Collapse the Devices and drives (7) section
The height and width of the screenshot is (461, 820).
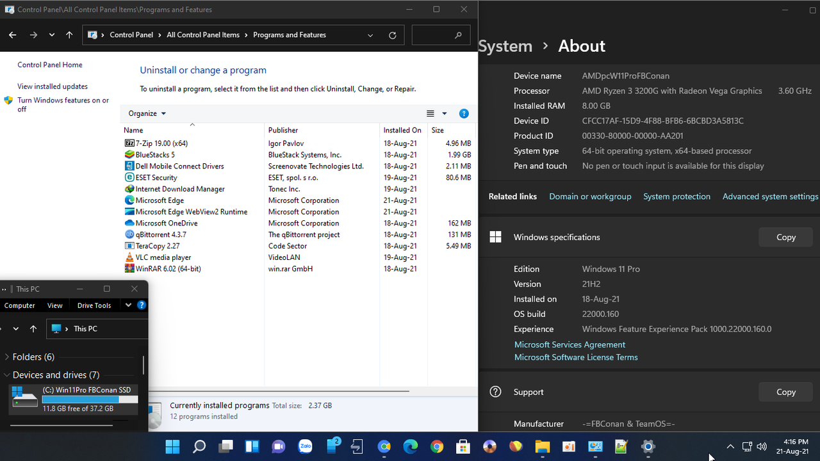pyautogui.click(x=6, y=375)
